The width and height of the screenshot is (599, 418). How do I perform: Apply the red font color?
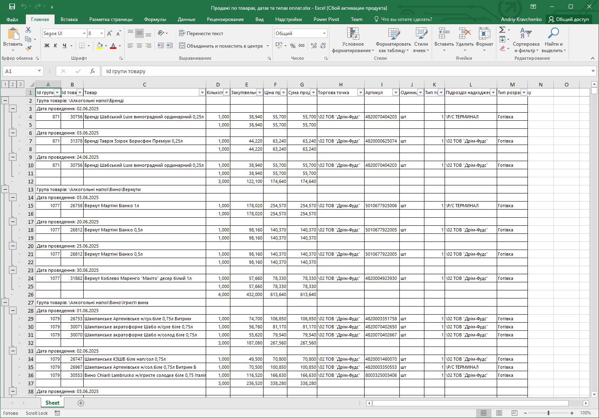coord(113,46)
